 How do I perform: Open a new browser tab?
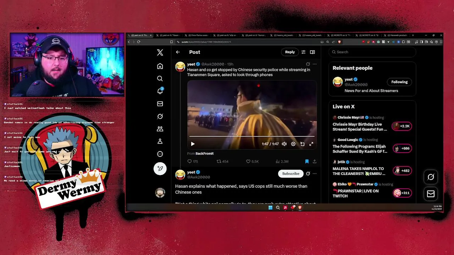(x=413, y=35)
